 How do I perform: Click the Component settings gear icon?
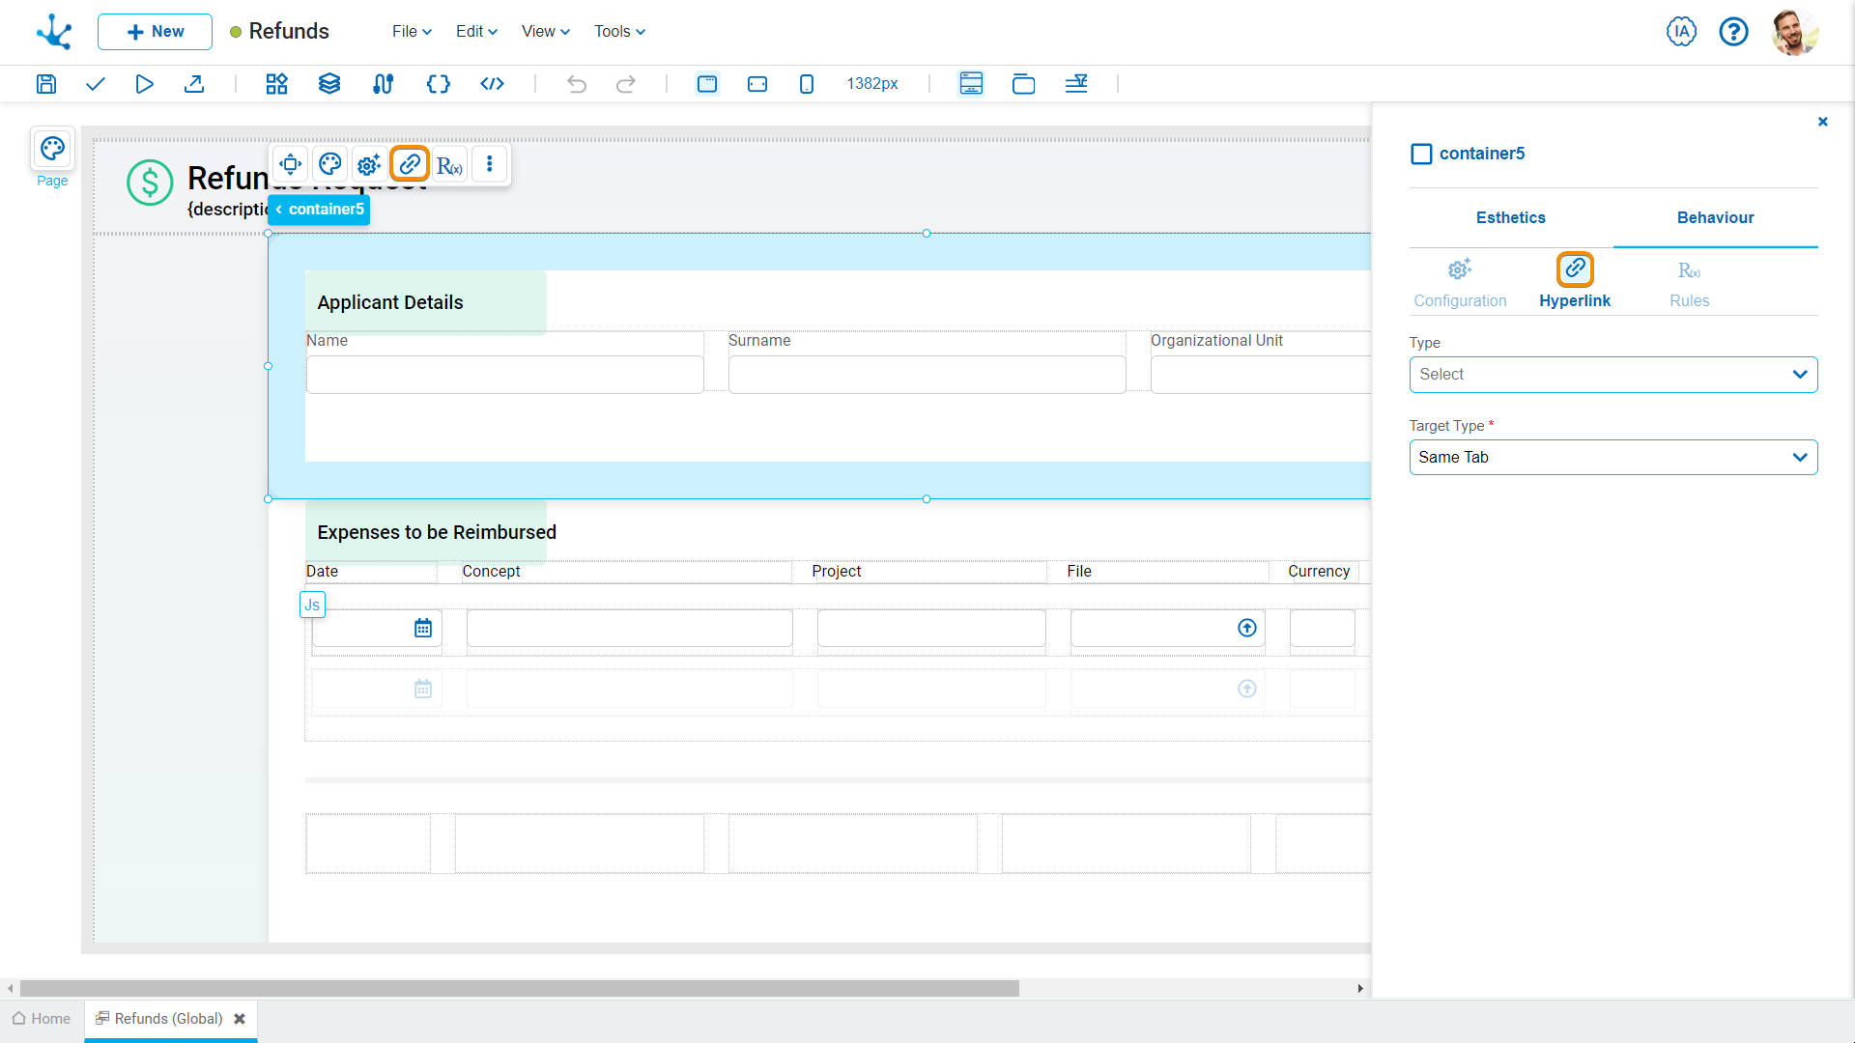tap(369, 163)
